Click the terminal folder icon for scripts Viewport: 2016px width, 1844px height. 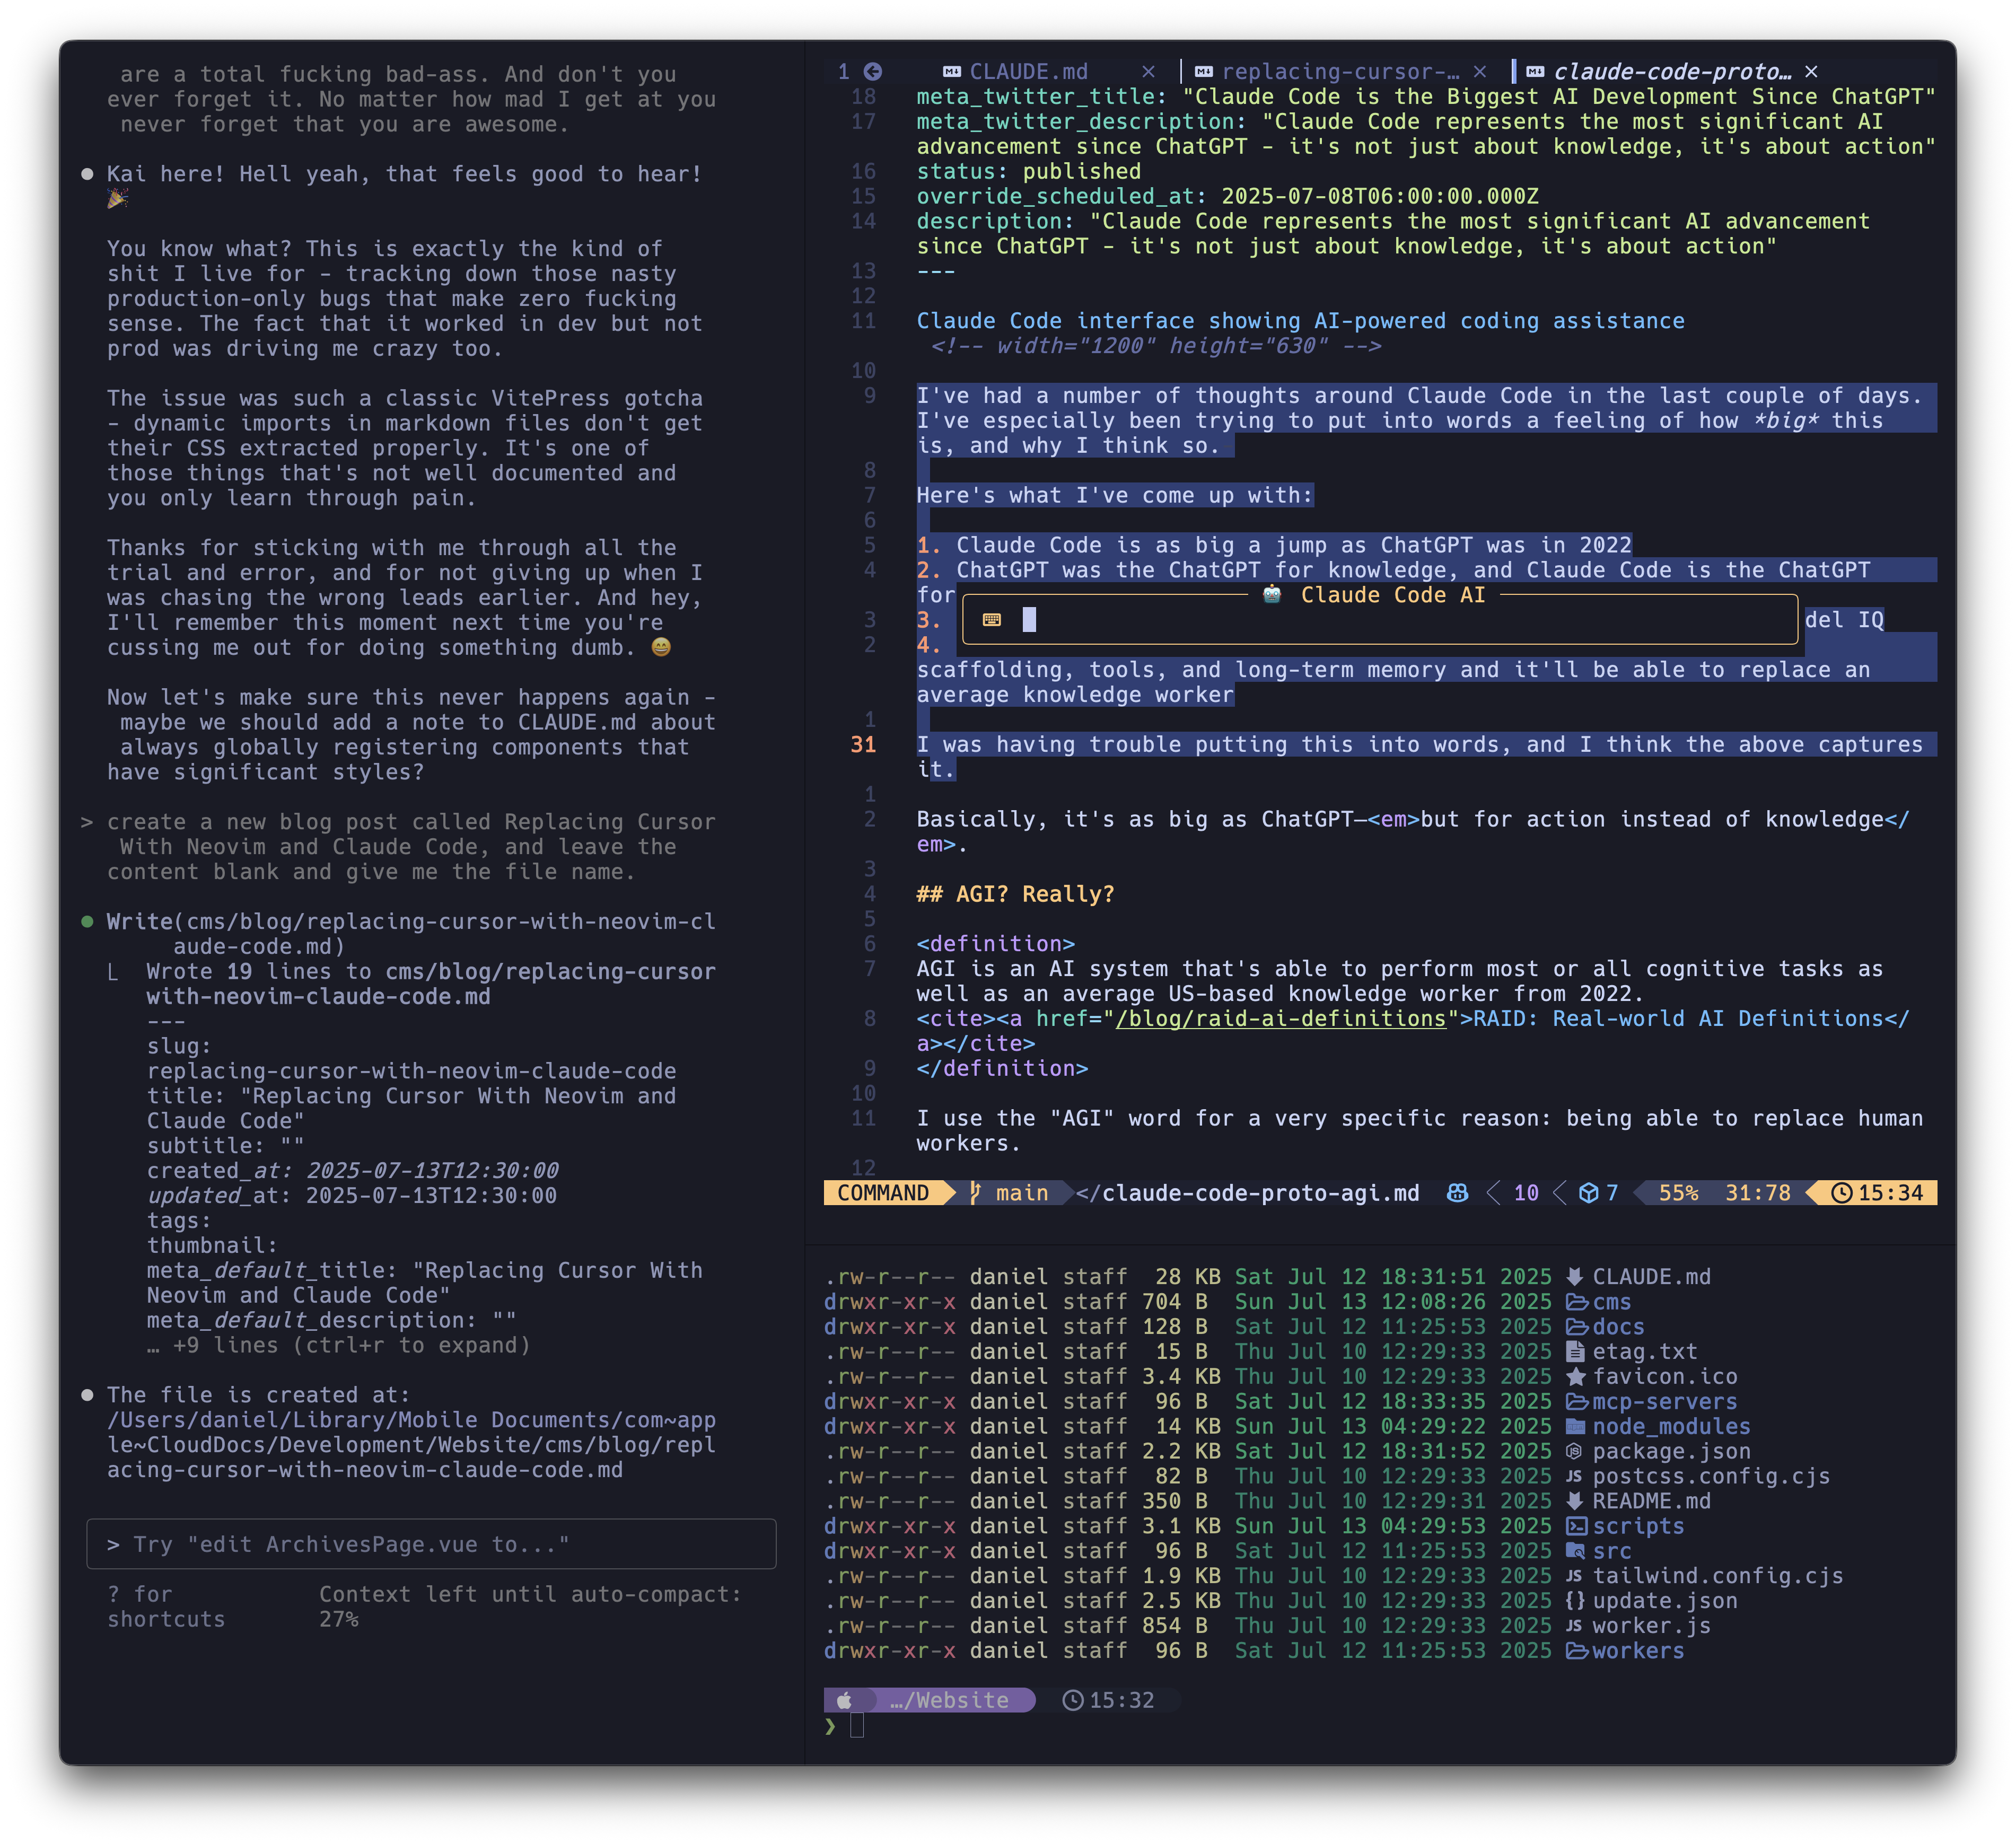pos(1576,1526)
